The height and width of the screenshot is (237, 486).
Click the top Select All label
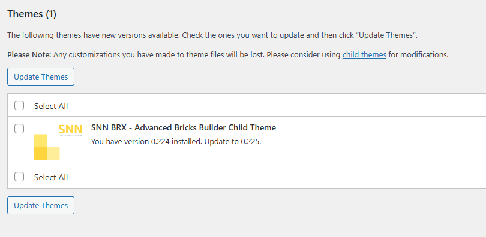[51, 106]
